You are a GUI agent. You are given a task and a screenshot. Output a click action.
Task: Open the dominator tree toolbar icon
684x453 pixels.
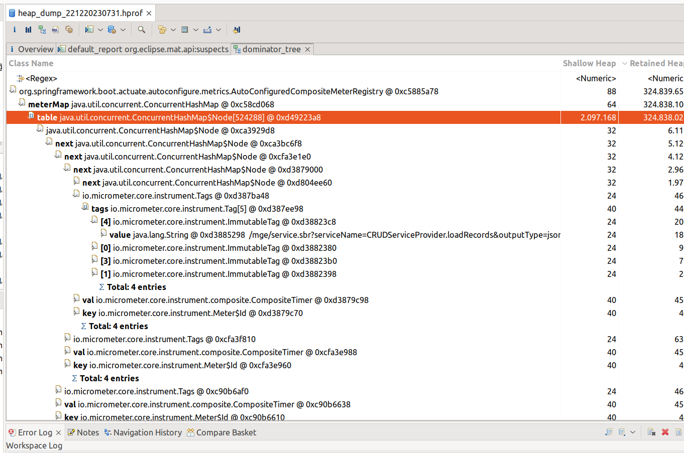(42, 30)
